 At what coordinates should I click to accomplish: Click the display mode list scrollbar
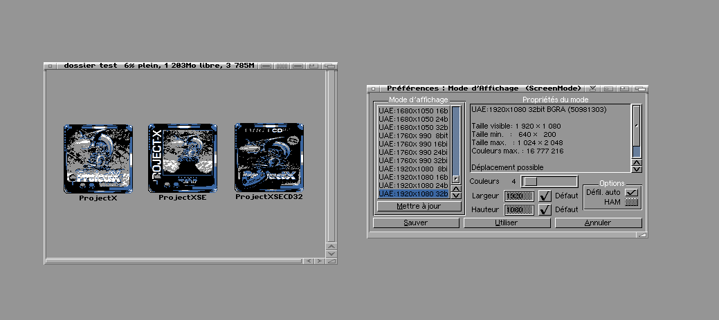[456, 144]
